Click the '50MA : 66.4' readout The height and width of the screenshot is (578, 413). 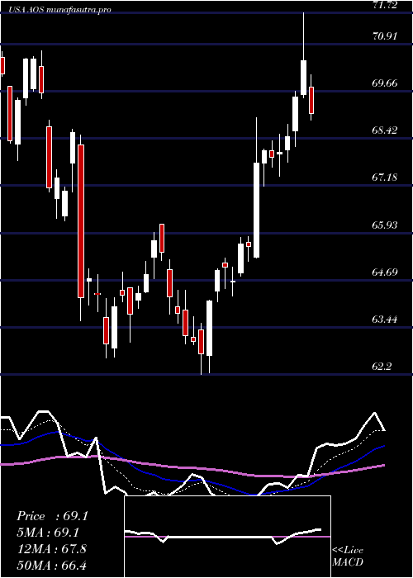51,565
